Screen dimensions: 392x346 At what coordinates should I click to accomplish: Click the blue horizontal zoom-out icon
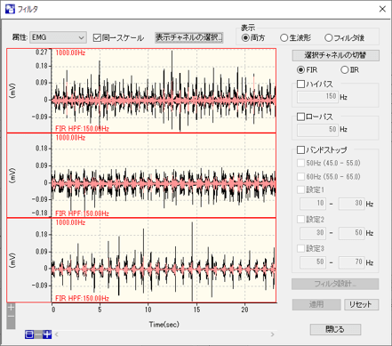click(x=29, y=334)
